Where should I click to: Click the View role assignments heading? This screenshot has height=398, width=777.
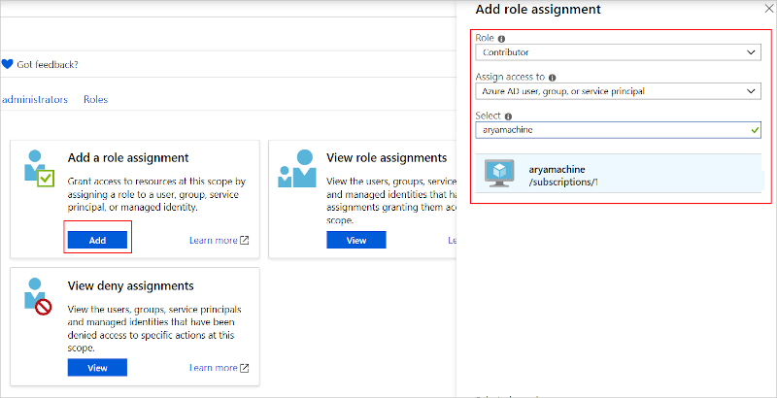(x=387, y=158)
